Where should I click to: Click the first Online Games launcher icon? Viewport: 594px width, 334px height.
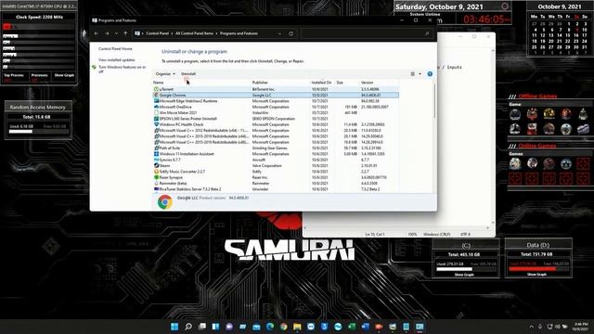tap(515, 163)
